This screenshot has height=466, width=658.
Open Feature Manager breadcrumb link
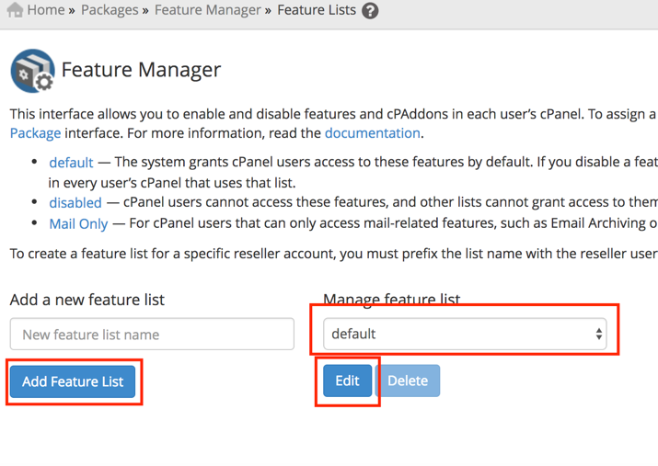coord(208,10)
